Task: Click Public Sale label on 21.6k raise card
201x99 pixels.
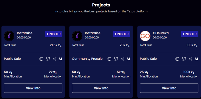Action: tap(12, 59)
